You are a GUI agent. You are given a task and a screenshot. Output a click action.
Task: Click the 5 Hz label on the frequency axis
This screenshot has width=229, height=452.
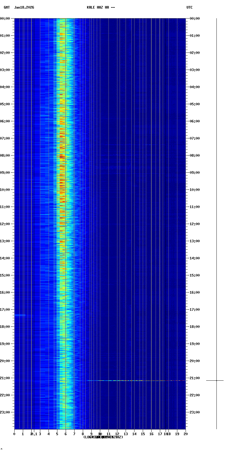tap(57, 434)
